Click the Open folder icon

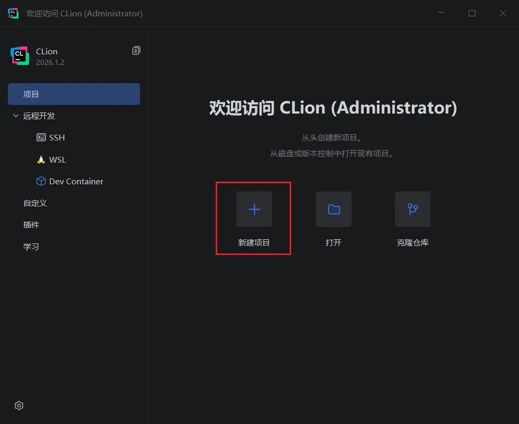[333, 209]
